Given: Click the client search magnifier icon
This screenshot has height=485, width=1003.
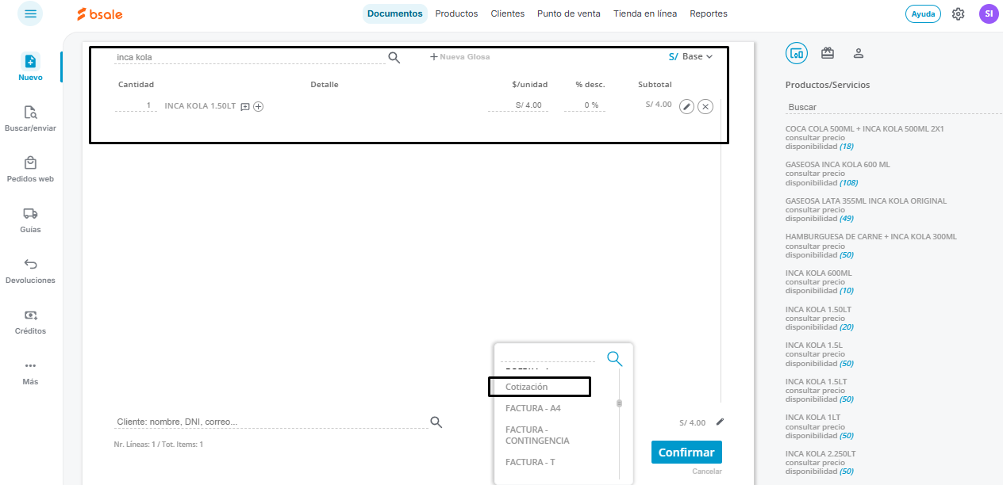Looking at the screenshot, I should pos(436,422).
